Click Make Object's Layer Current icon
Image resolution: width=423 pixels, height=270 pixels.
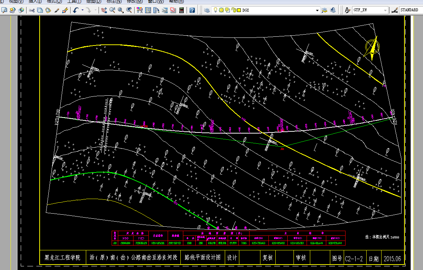[x=324, y=10]
